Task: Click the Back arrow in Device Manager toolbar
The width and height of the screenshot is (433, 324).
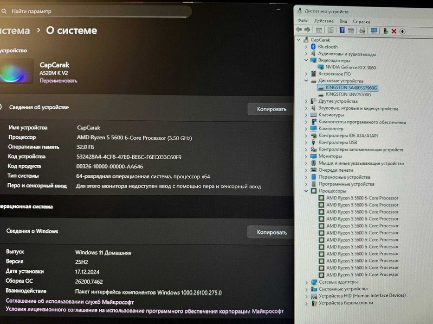Action: (299, 30)
